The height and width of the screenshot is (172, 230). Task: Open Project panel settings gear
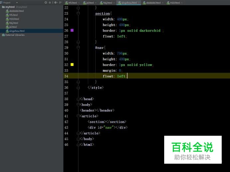click(x=56, y=3)
